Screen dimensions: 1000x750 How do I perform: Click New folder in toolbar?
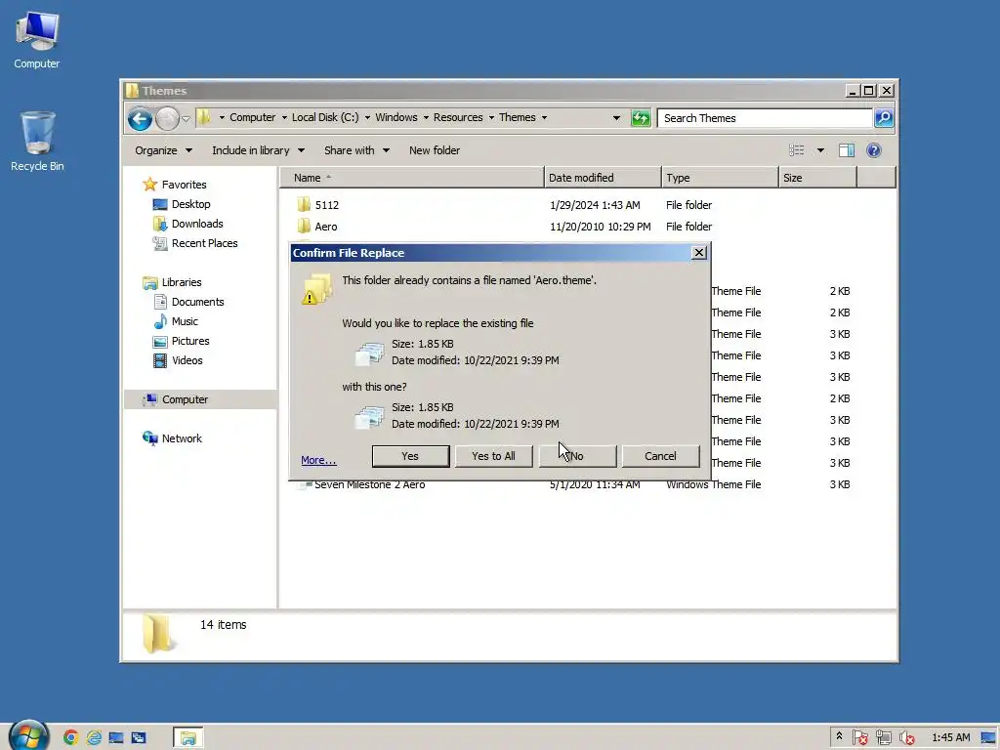[x=435, y=150]
